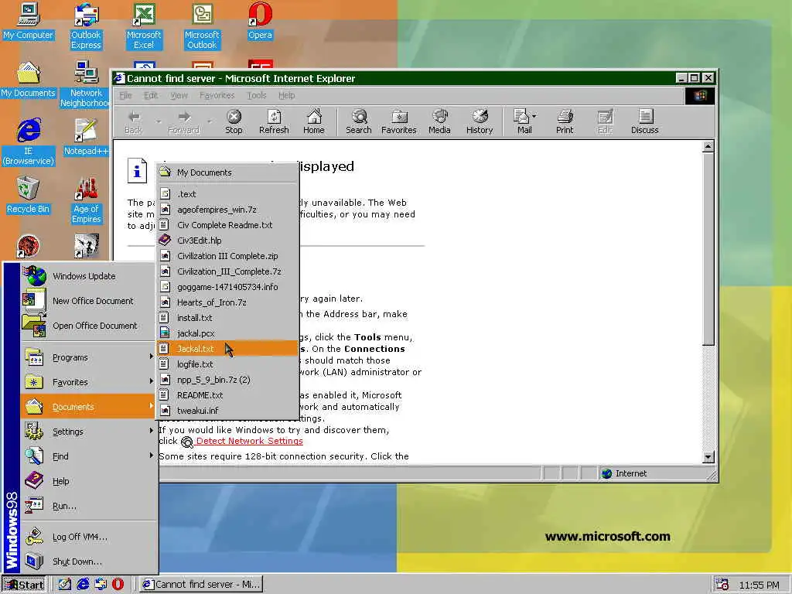
Task: Choose Run... in the Start menu
Action: 88,506
